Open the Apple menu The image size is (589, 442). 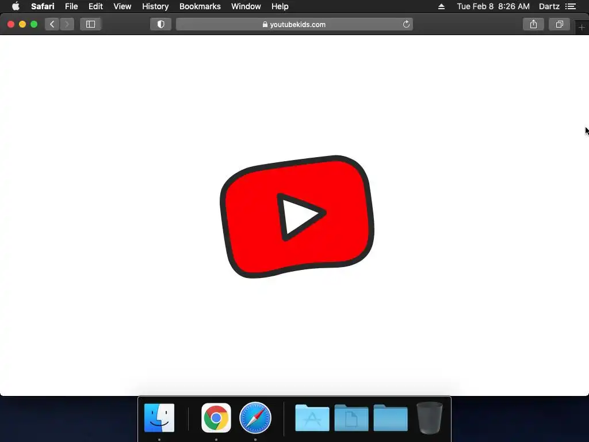(16, 6)
